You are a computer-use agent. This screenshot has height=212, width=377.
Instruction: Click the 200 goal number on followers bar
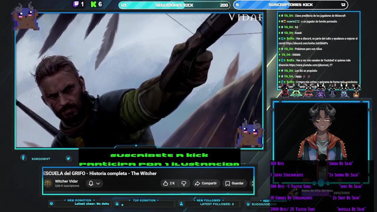click(x=224, y=5)
